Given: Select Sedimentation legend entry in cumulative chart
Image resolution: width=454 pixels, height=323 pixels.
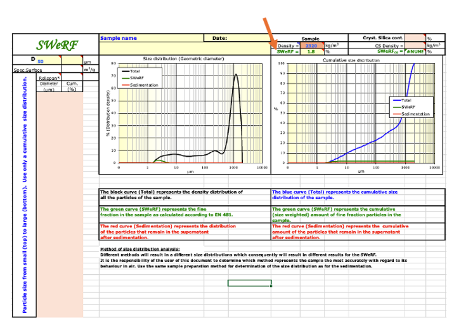Looking at the screenshot, I should pos(416,114).
